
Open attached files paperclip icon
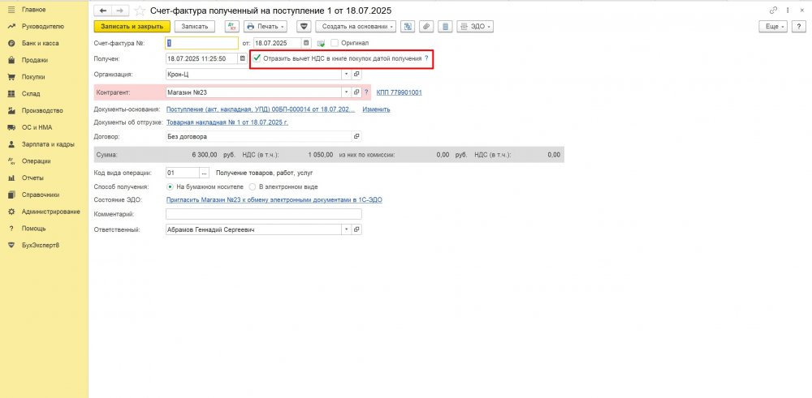pyautogui.click(x=425, y=27)
